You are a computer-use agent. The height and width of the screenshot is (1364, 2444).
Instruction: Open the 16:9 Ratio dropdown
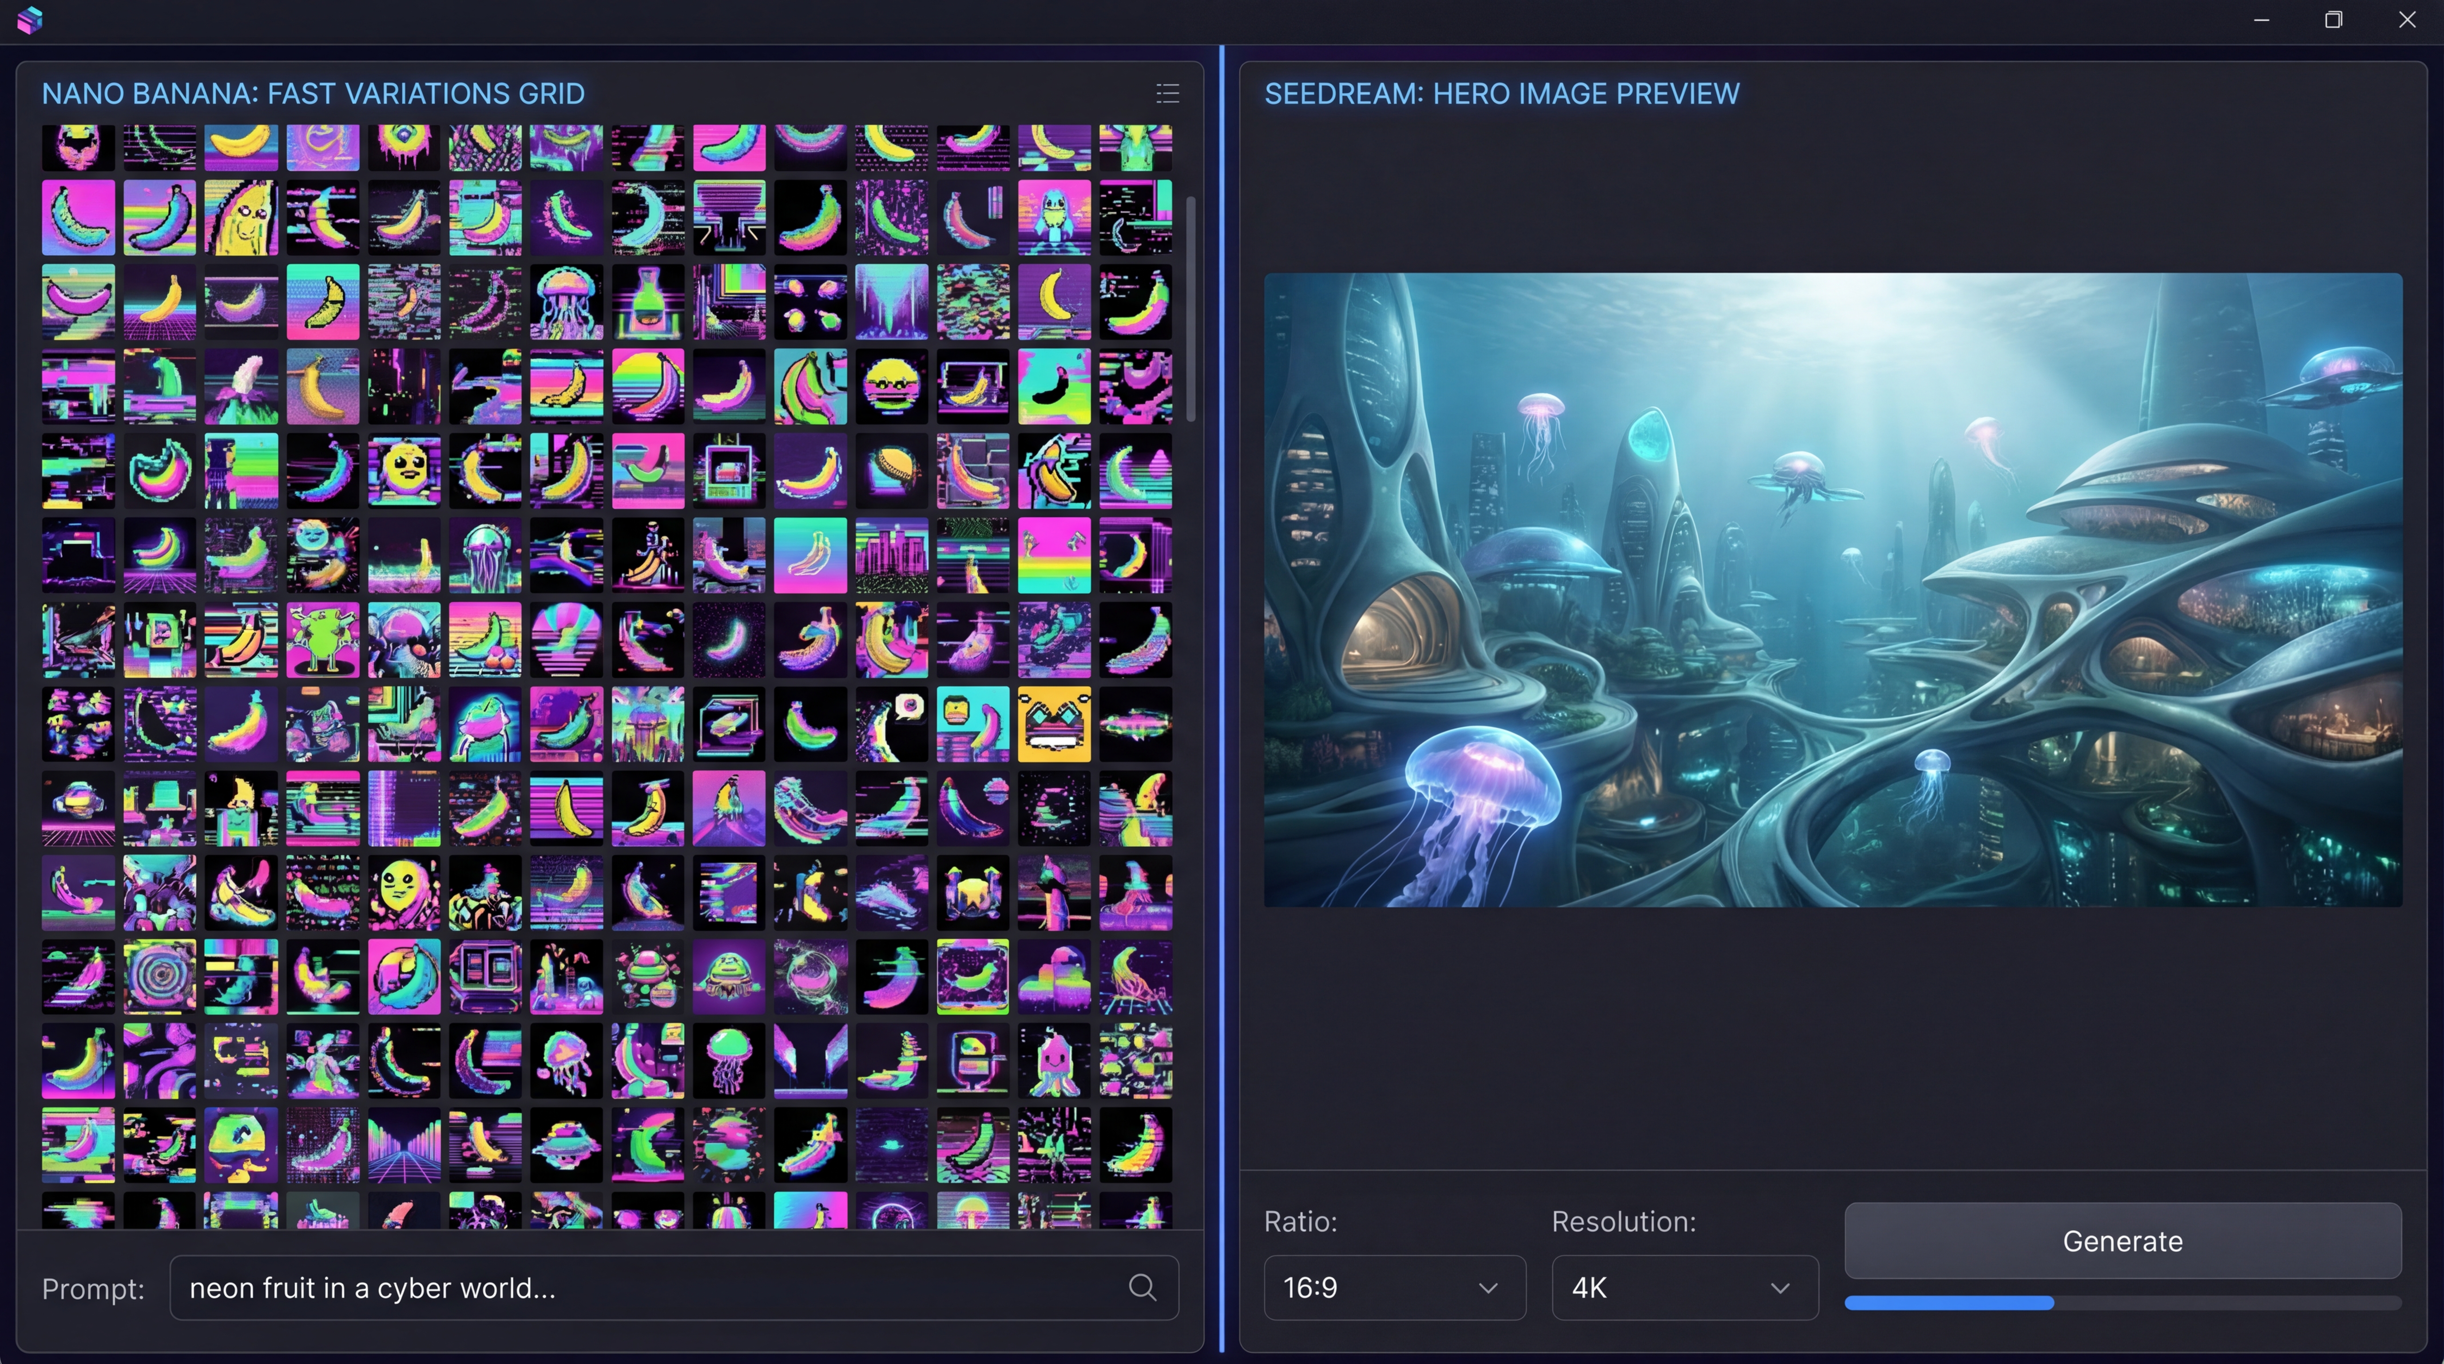(1394, 1288)
